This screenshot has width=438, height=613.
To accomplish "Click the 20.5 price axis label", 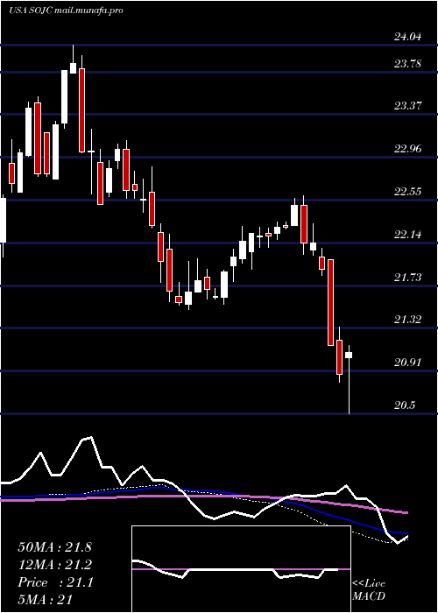I will point(405,405).
